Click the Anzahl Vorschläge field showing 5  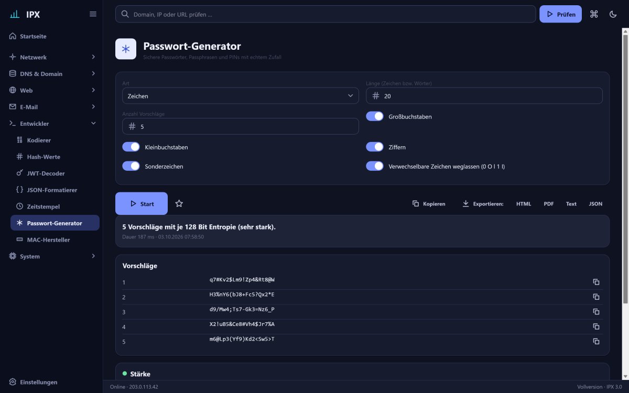click(x=241, y=126)
